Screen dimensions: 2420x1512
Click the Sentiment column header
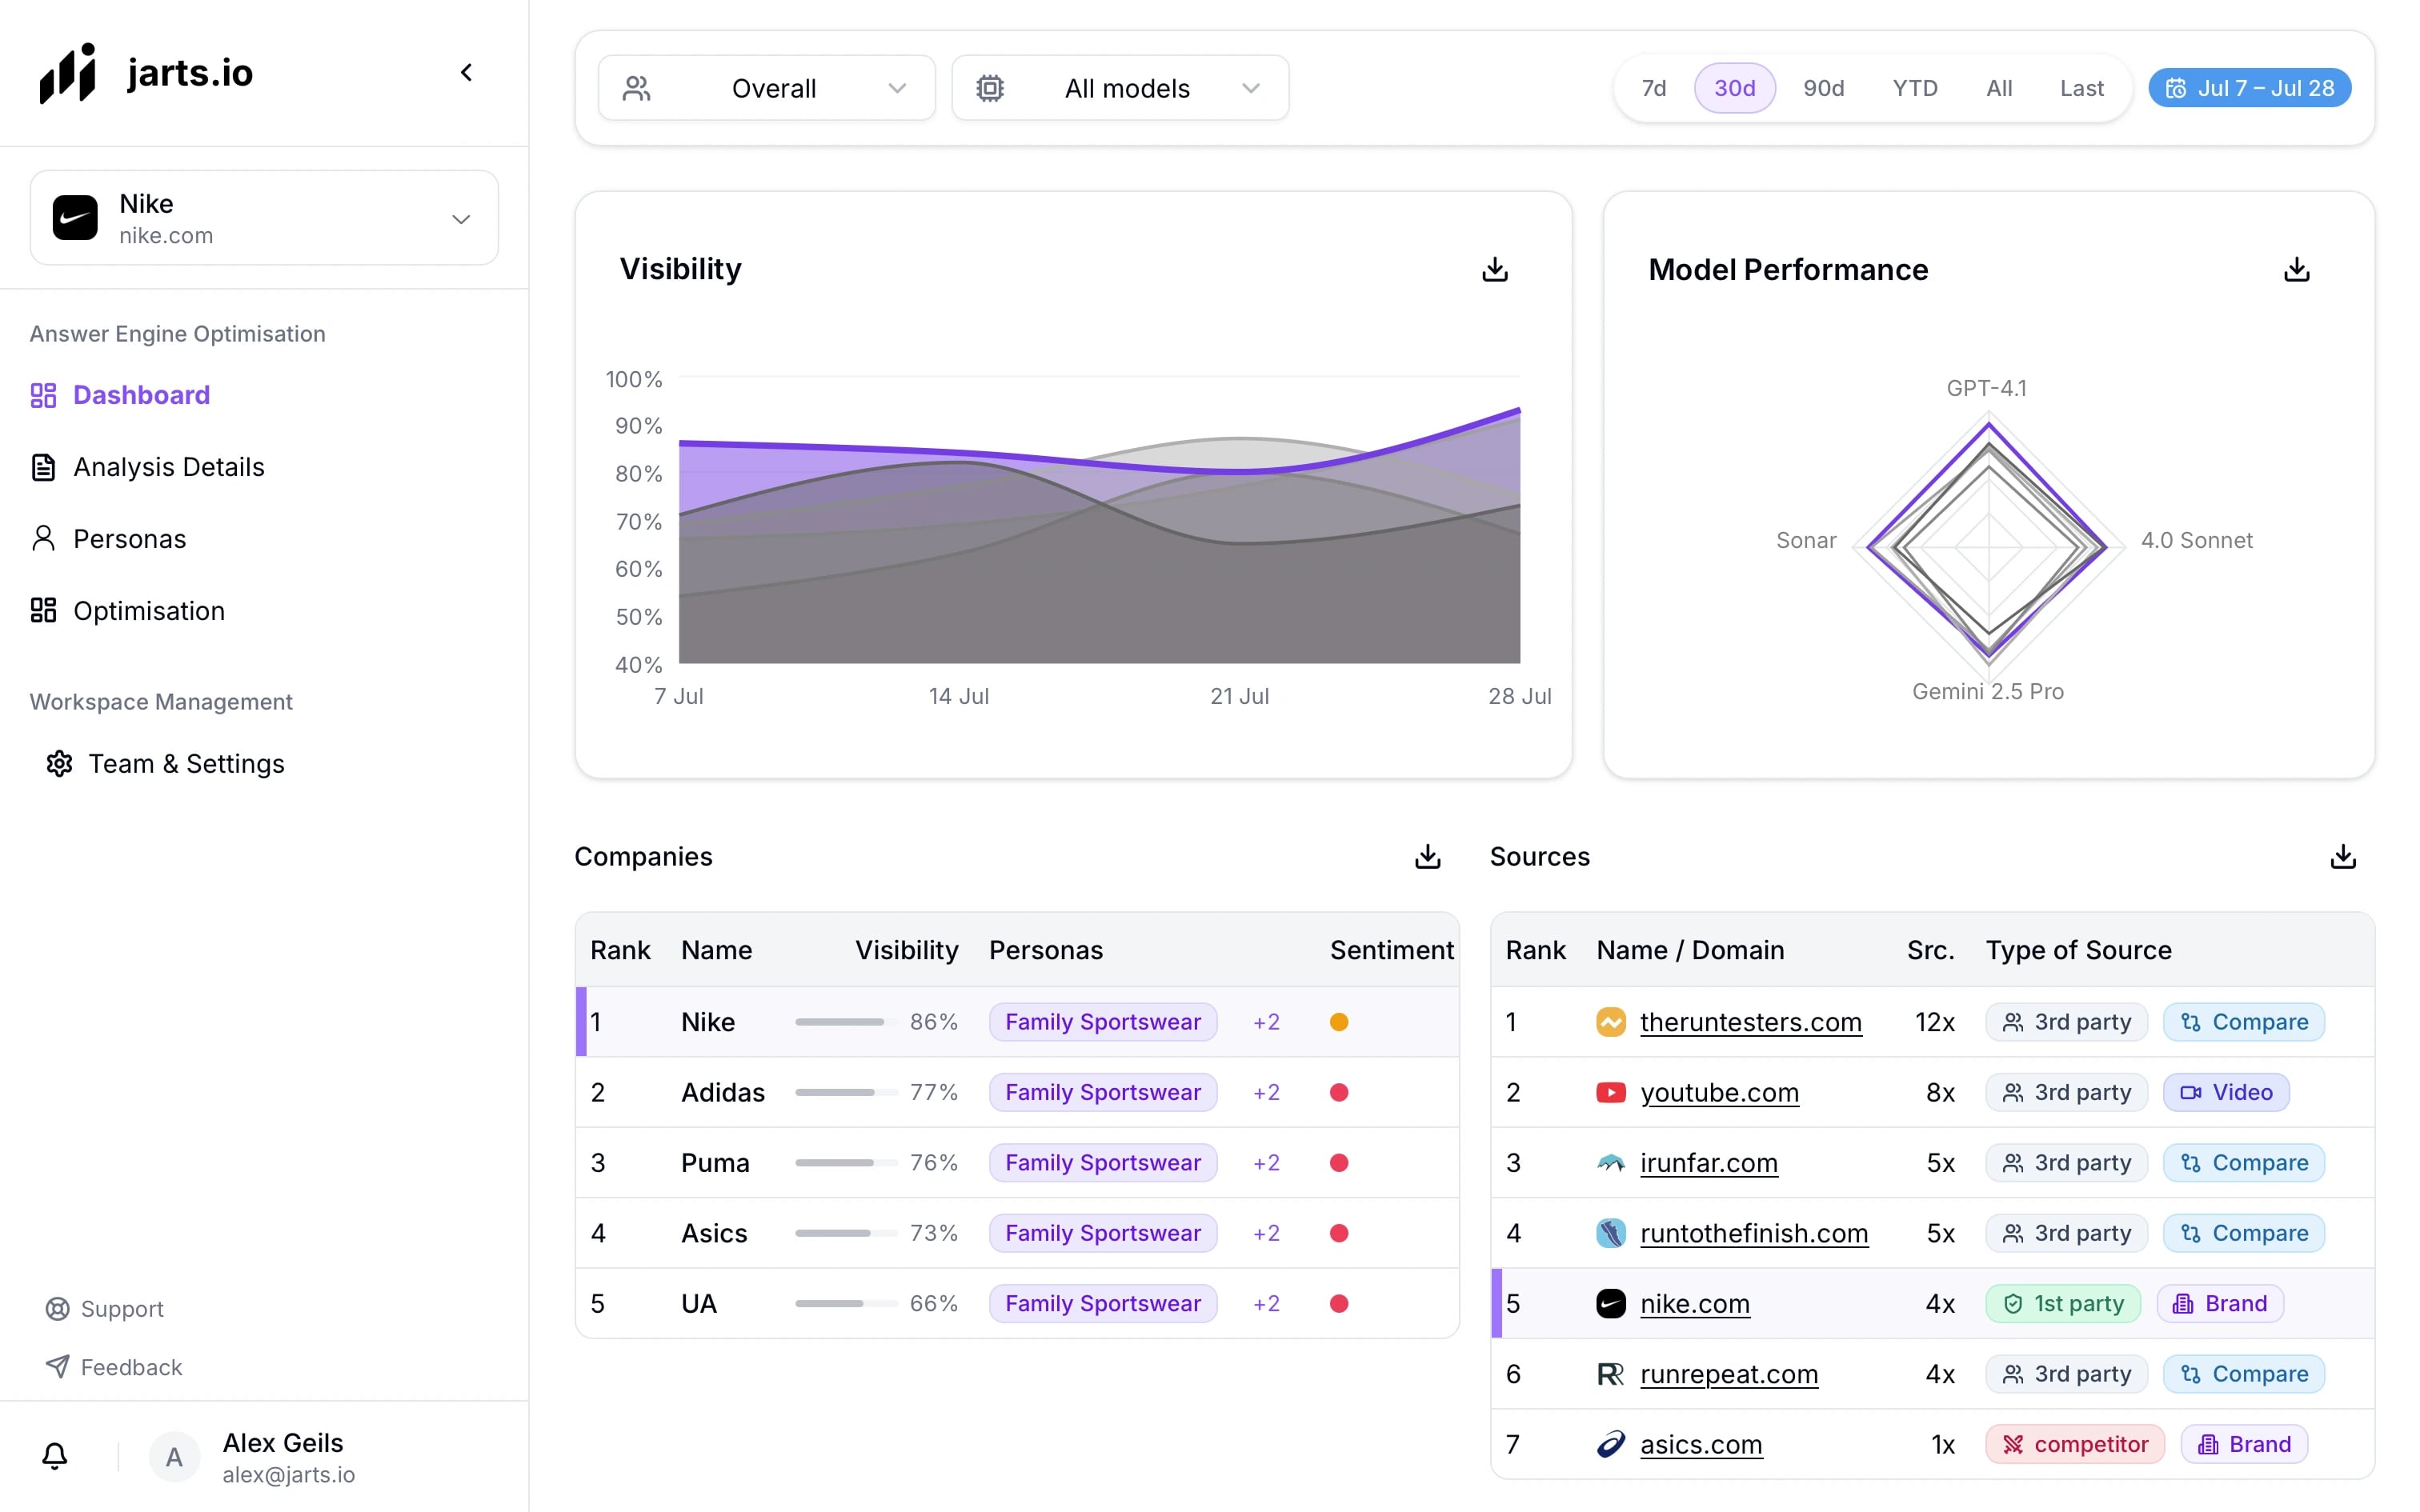pyautogui.click(x=1391, y=950)
